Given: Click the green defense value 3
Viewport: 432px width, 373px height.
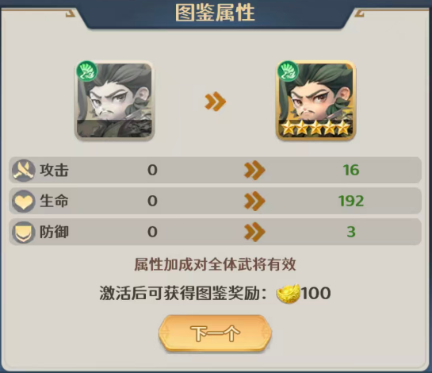Looking at the screenshot, I should [351, 232].
